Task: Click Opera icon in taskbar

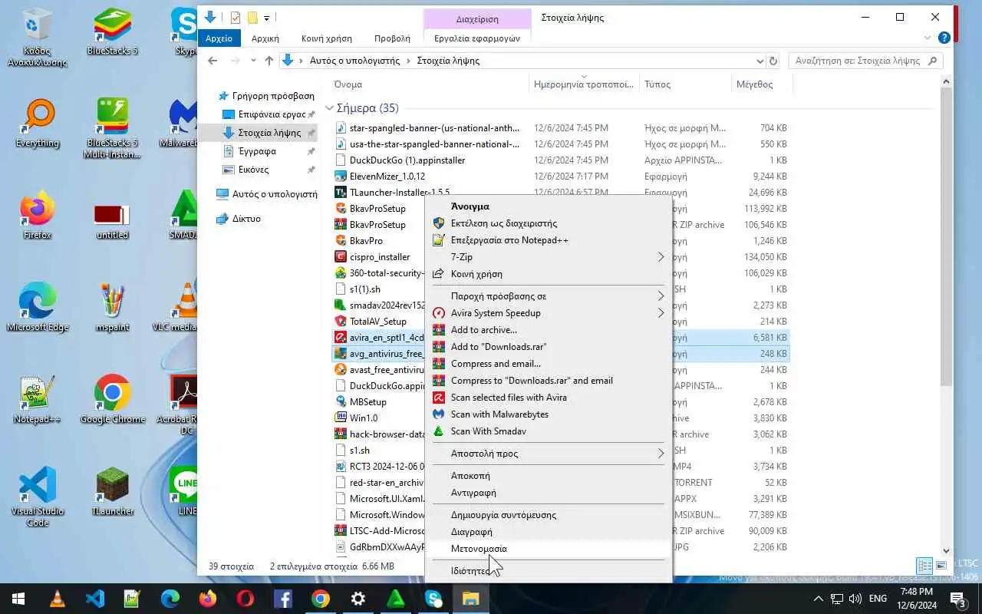Action: coord(245,599)
